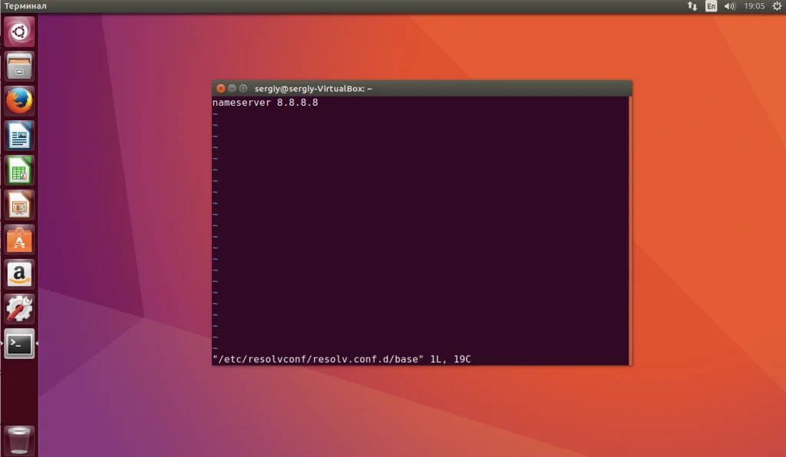786x457 pixels.
Task: Open the Ubuntu Dash search launcher
Action: coord(19,31)
